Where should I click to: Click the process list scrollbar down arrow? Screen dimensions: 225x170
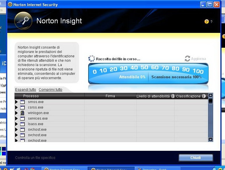click(211, 139)
